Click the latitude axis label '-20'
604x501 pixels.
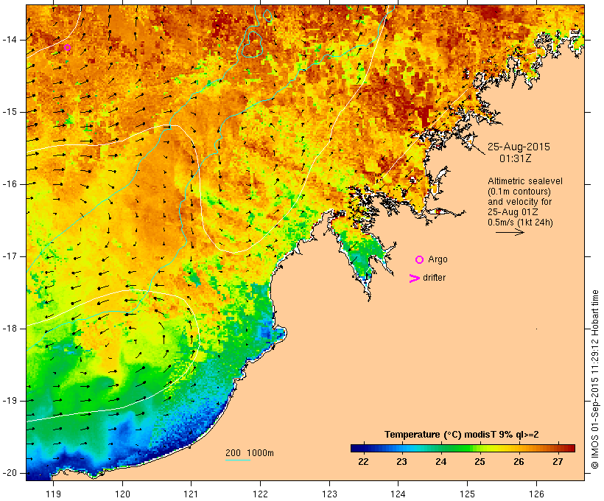pos(10,473)
